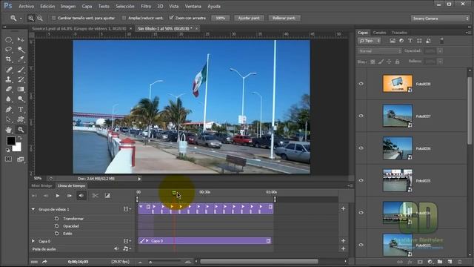This screenshot has height=267, width=474.
Task: Click the Quick Mask mode icon
Action: click(x=8, y=159)
